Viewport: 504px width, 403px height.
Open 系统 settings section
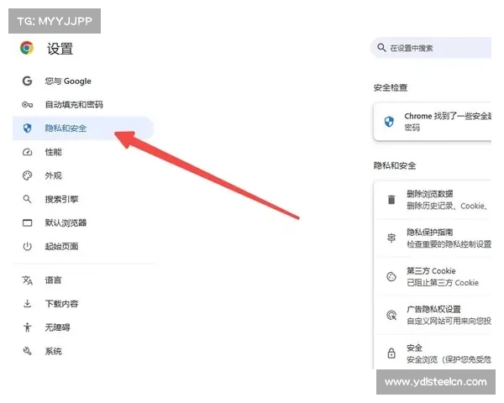pyautogui.click(x=53, y=351)
